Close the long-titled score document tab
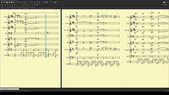 (35, 7)
